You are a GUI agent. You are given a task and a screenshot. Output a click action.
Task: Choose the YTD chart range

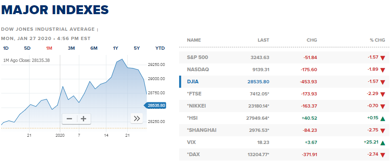coord(160,49)
